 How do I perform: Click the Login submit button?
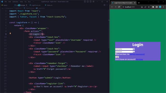(x=117, y=57)
